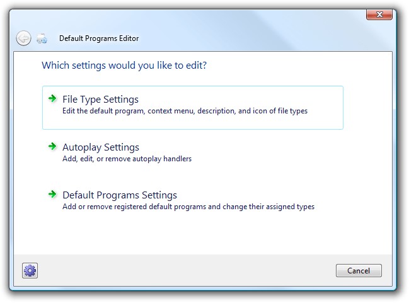Image resolution: width=409 pixels, height=303 pixels.
Task: Click the 'Which settings would you like to edit?' heading
Action: [x=124, y=65]
